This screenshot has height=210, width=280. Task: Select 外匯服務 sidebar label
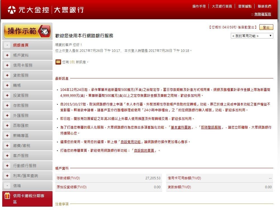pos(21,115)
